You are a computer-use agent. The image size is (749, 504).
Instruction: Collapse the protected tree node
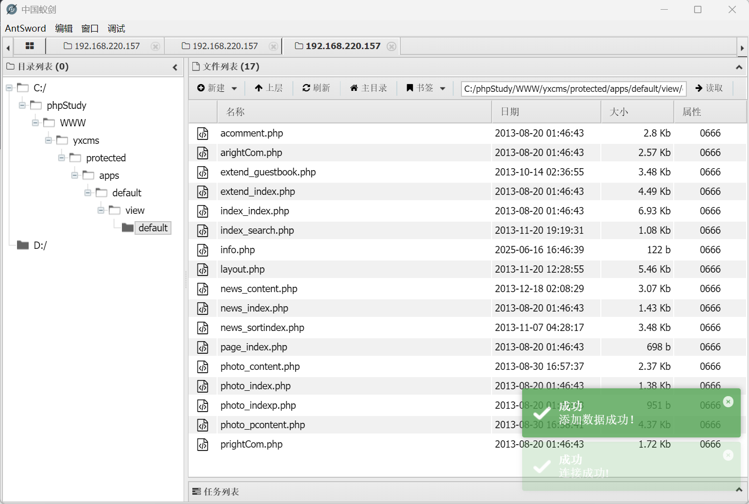click(62, 158)
